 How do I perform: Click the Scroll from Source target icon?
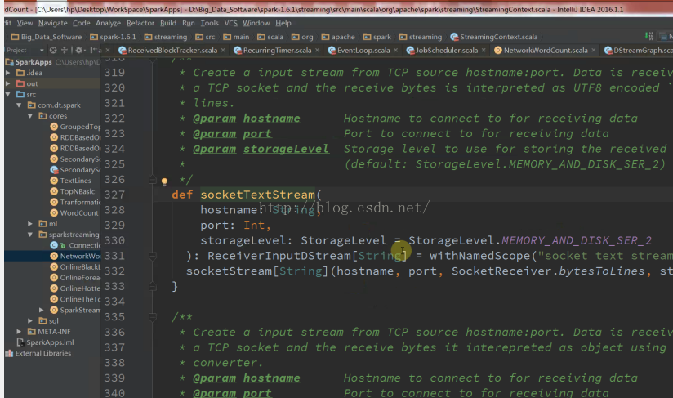coord(53,50)
